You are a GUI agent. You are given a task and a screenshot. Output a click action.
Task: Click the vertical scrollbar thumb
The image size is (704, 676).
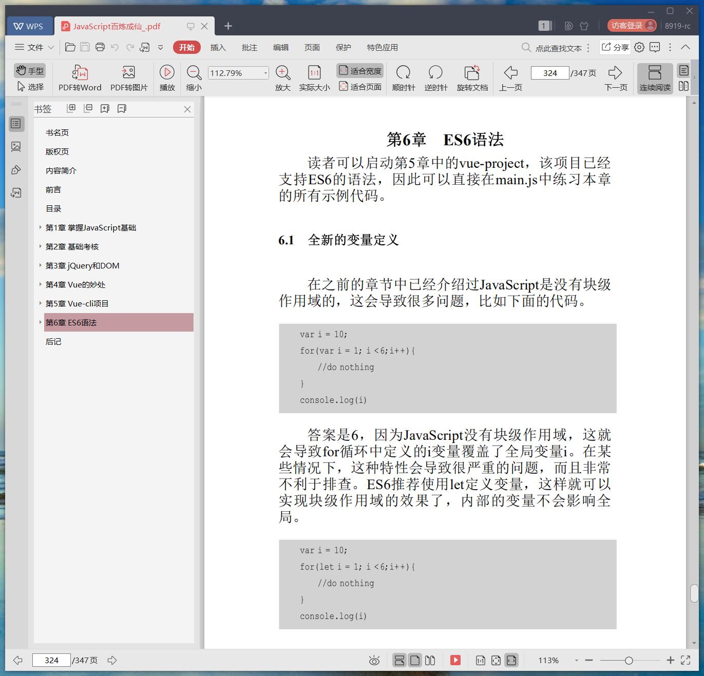click(x=694, y=593)
